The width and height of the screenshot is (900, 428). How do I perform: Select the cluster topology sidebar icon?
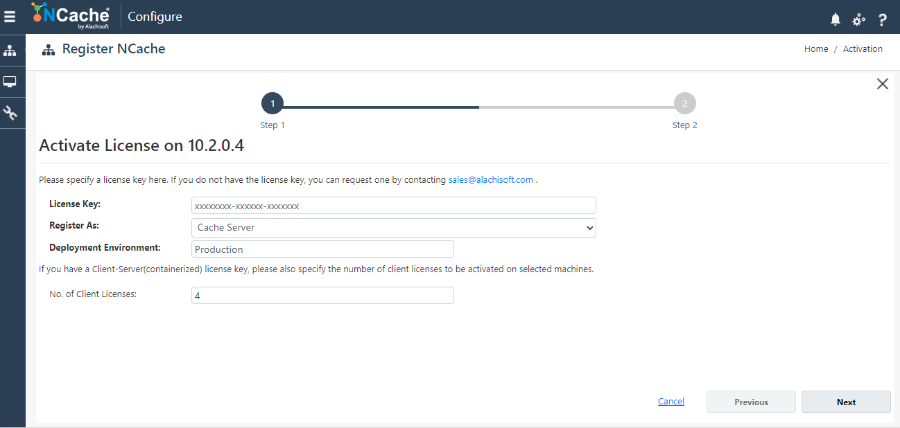tap(10, 51)
